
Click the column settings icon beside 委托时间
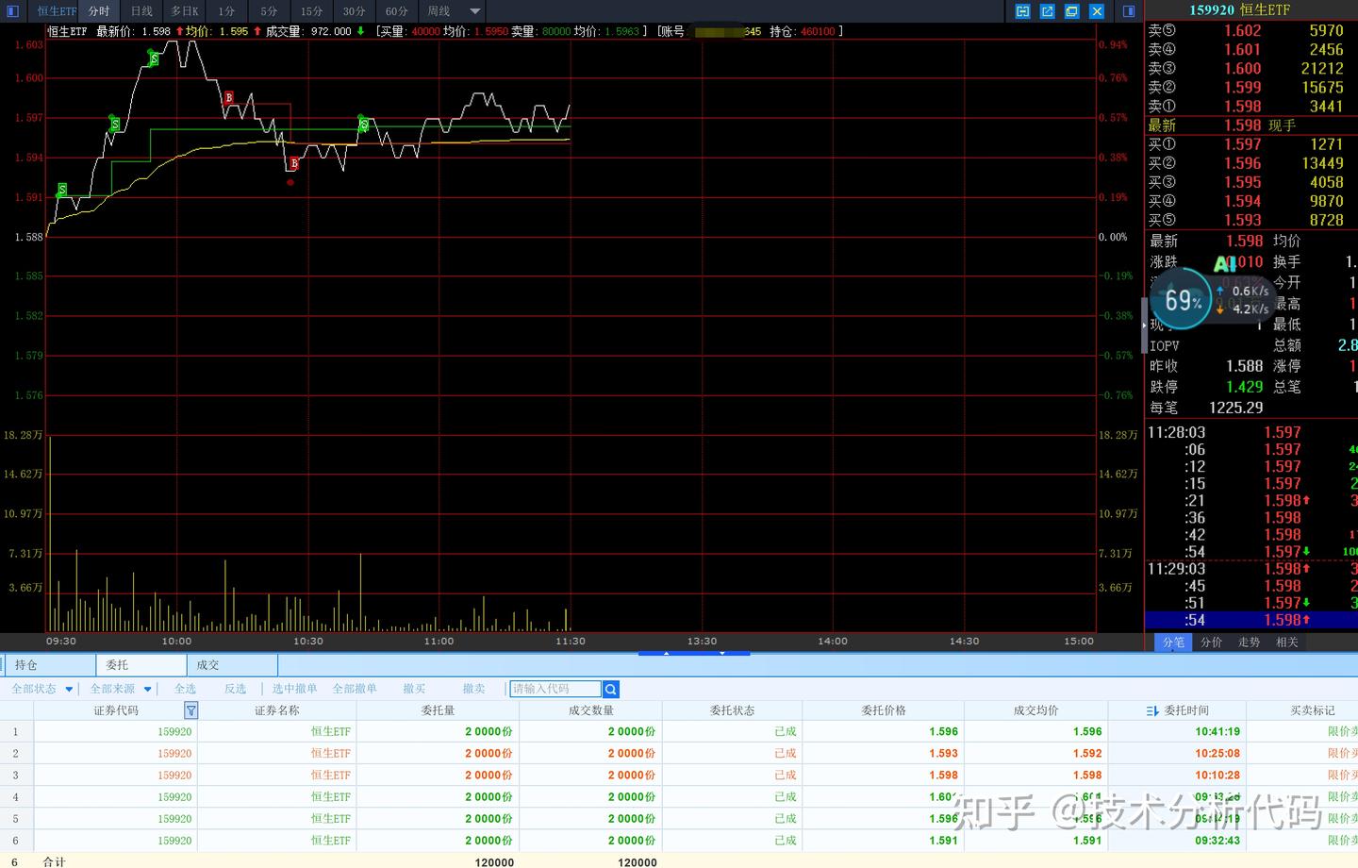point(1152,710)
